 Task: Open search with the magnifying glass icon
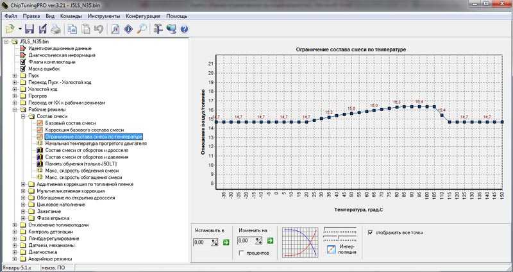click(x=142, y=29)
